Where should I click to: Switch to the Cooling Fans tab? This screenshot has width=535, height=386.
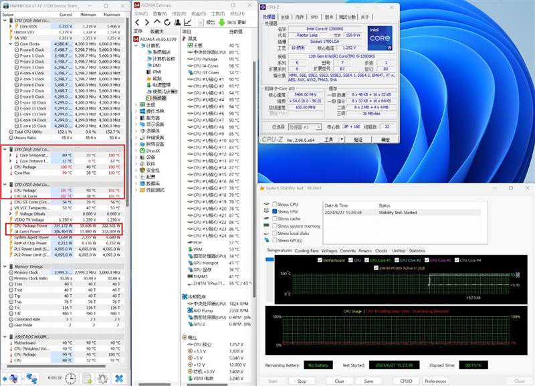[306, 251]
